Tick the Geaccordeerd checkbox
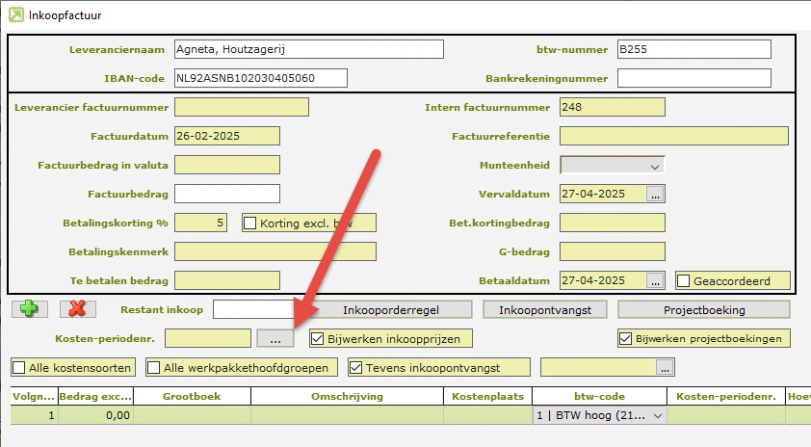 (x=684, y=280)
